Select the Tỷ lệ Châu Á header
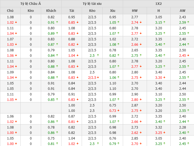The image size is (194, 146). coord(31,4)
